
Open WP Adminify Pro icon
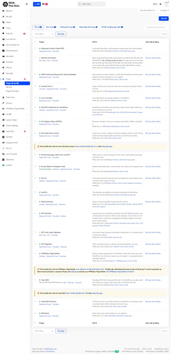pos(3,45)
